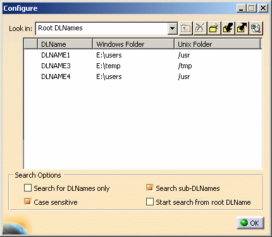
Task: Enable Search for DLNames only checkbox
Action: tap(28, 188)
